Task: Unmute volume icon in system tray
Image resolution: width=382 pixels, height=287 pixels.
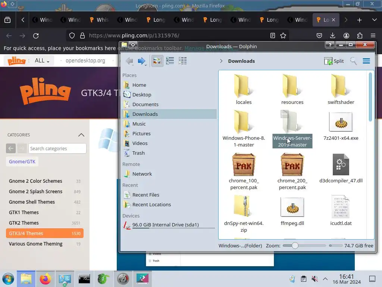Action: tap(314, 279)
